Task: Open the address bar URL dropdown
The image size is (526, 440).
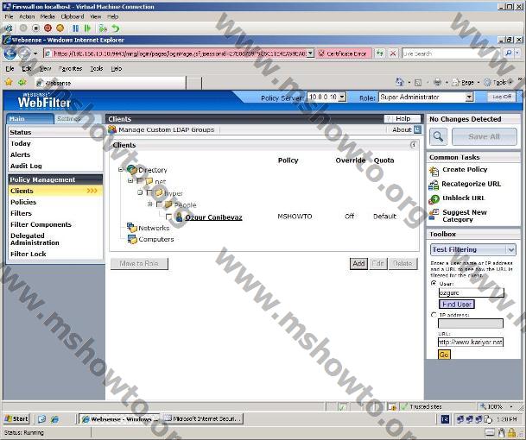Action: (310, 53)
